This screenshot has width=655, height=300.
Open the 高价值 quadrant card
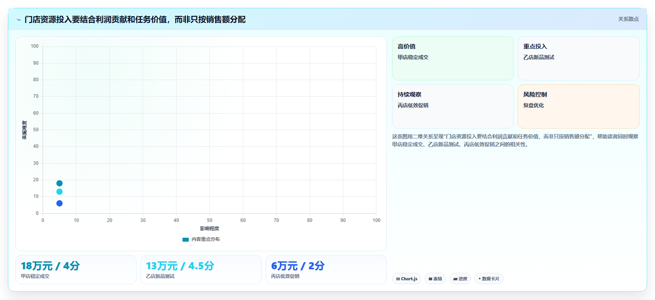tap(453, 58)
